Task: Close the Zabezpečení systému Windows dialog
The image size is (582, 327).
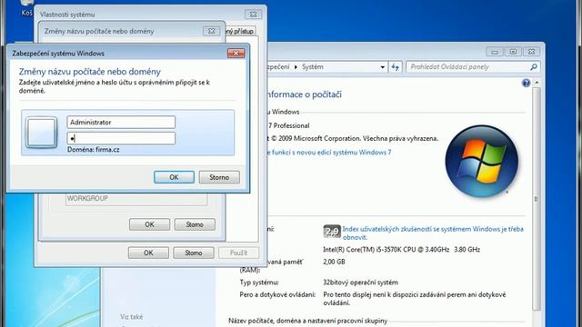Action: pos(236,54)
